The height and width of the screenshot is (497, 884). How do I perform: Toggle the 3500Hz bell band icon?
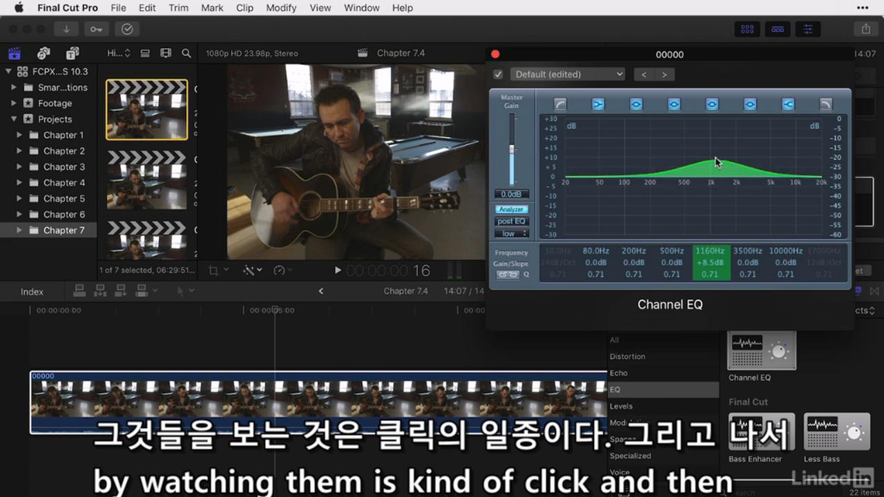[750, 104]
